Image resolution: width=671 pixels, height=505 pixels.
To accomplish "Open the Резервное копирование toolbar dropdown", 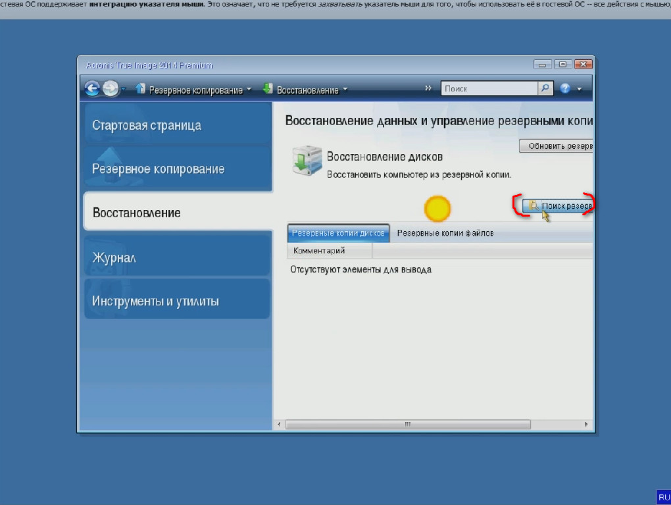I will pos(194,90).
